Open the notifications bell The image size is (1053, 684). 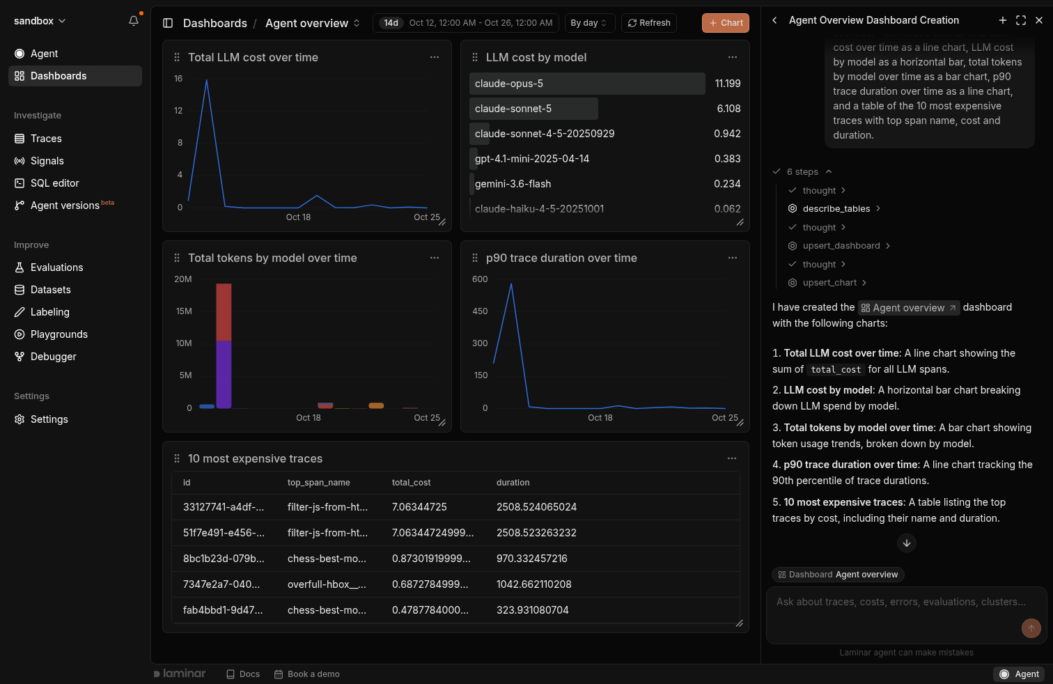point(134,21)
